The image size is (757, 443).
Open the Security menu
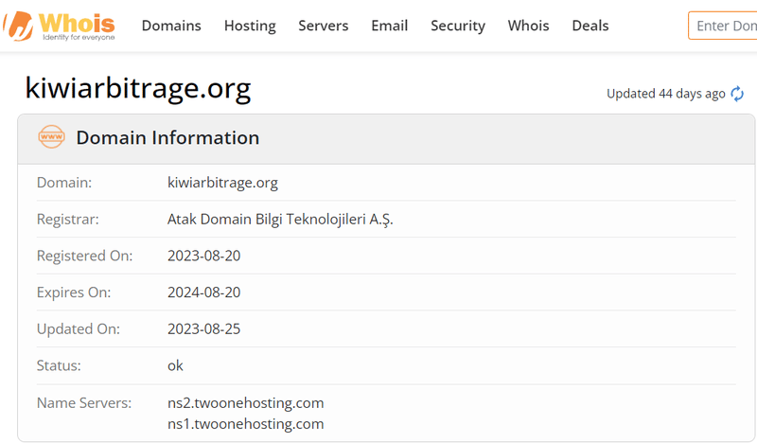click(458, 26)
